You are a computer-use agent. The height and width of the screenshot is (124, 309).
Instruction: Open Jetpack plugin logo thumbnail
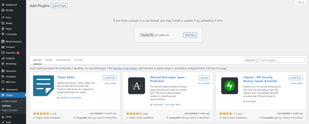pyautogui.click(x=230, y=86)
